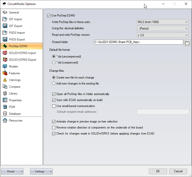The image size is (192, 177).
Task: Click the IDF Import sidebar icon
Action: 5,19
